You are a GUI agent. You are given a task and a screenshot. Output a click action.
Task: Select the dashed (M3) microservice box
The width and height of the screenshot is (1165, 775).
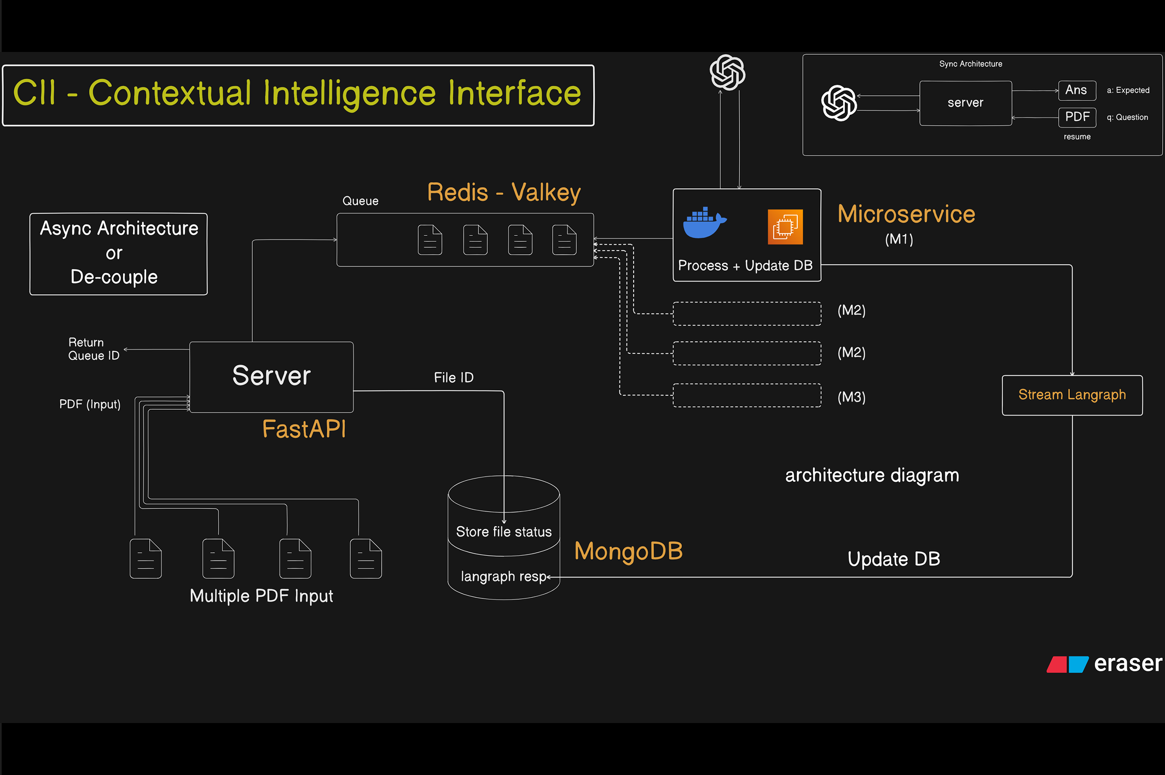coord(747,395)
